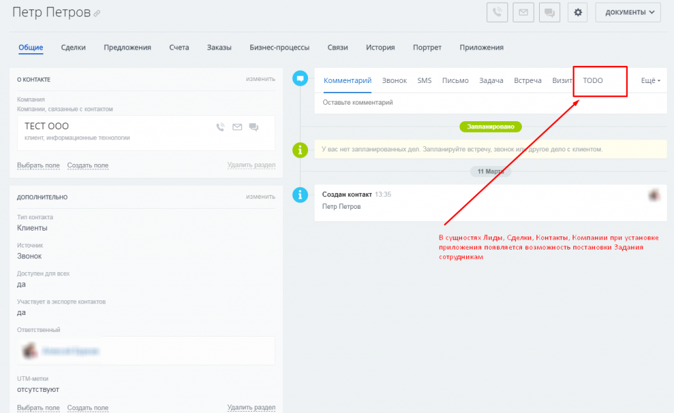Email ТЕСТ ООО via its envelope icon

coord(237,127)
